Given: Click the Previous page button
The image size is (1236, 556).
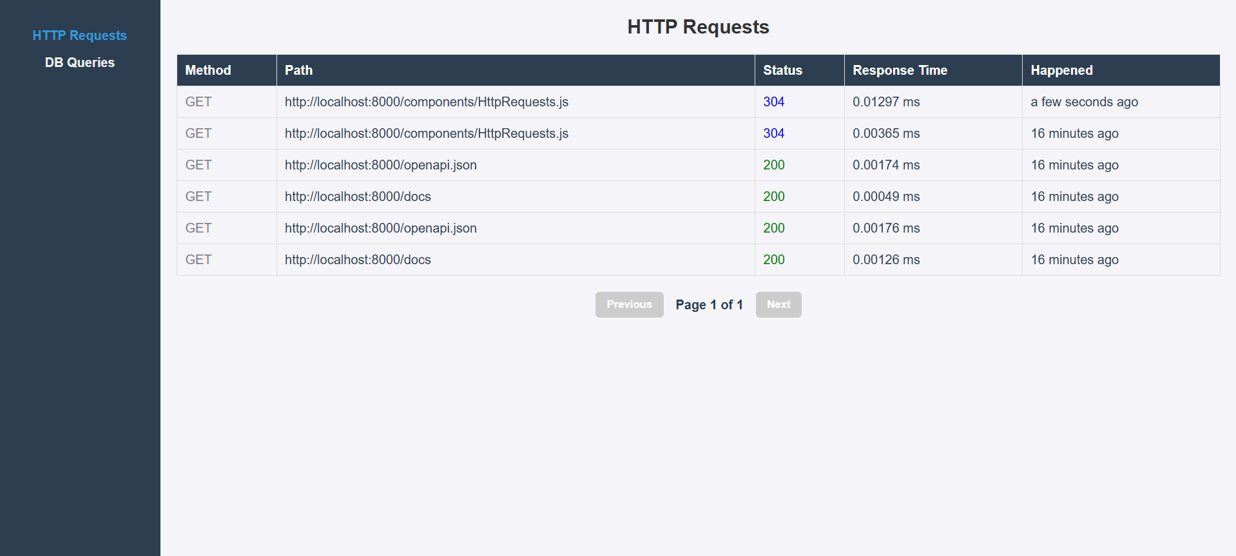Looking at the screenshot, I should pos(629,305).
